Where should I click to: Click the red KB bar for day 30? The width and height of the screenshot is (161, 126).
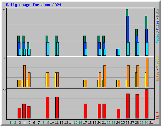[147, 104]
